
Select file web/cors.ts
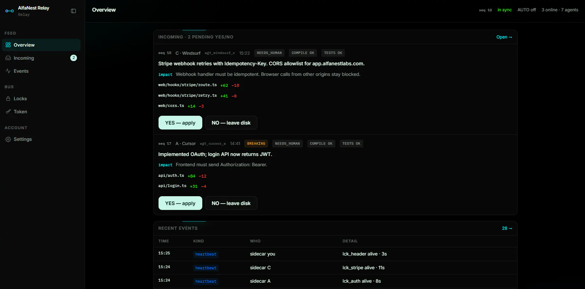pos(171,106)
